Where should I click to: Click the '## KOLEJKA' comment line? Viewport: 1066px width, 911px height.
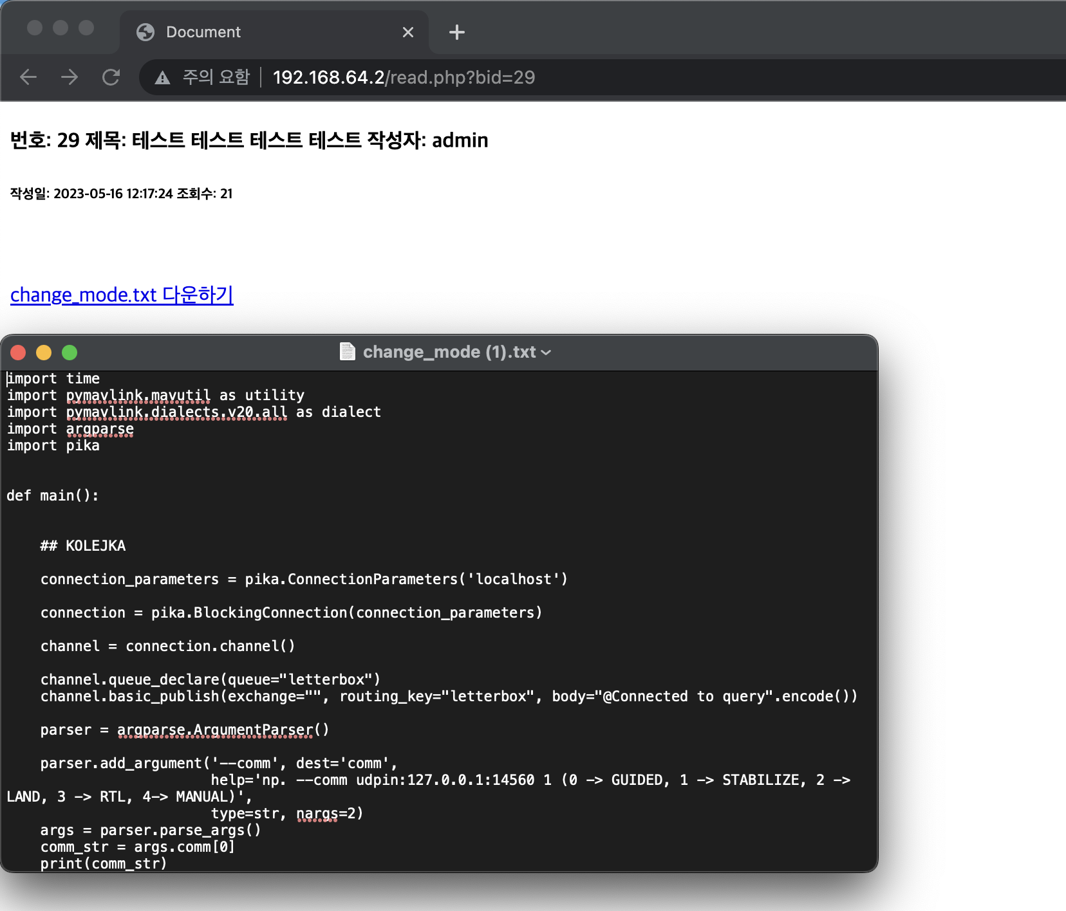(x=83, y=546)
